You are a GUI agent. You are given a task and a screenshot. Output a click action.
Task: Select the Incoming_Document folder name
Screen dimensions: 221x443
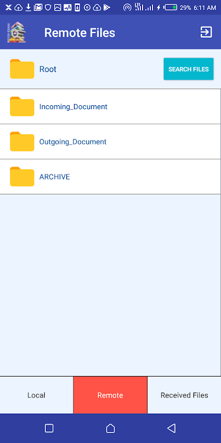click(x=73, y=107)
